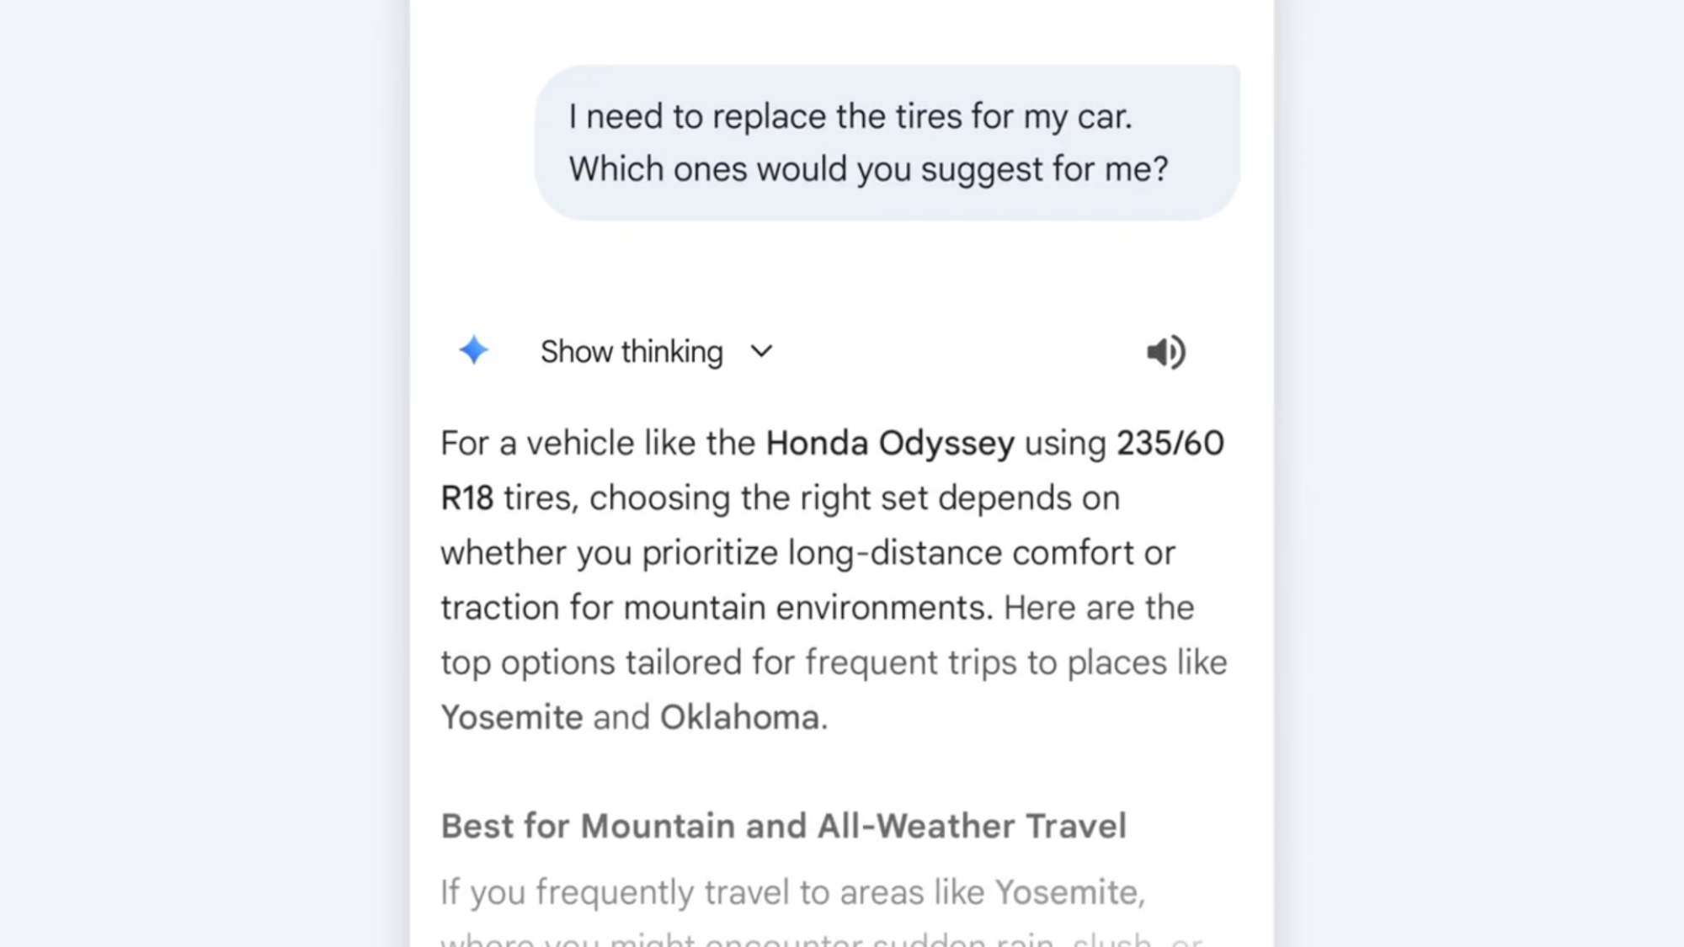1684x947 pixels.
Task: Click the bold "Oklahoma" text
Action: [x=739, y=718]
